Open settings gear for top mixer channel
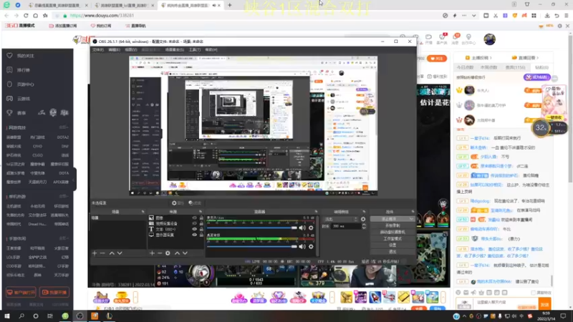This screenshot has width=573, height=322. tap(311, 228)
